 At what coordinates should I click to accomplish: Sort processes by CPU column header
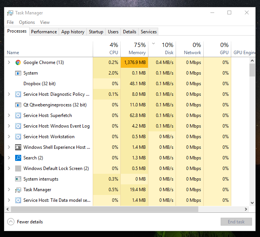coord(107,49)
